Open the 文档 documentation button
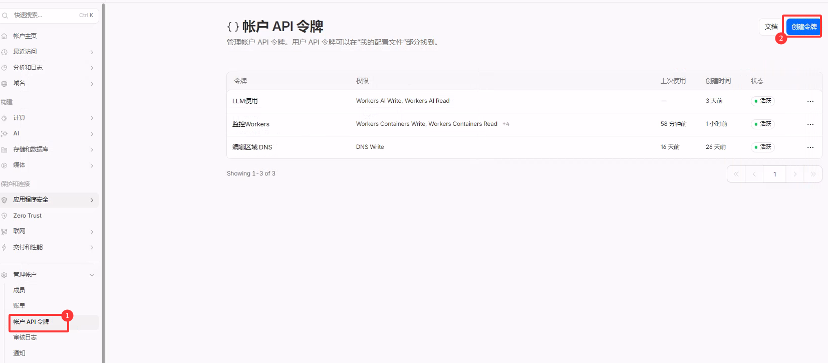This screenshot has height=363, width=828. tap(771, 27)
